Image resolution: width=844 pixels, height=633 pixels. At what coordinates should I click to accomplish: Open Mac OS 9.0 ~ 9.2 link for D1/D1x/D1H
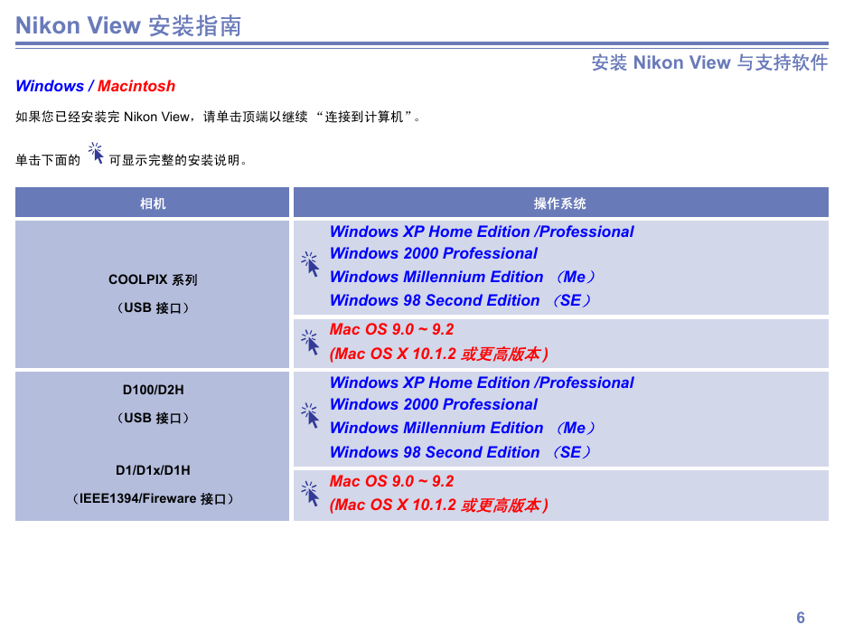coord(391,481)
